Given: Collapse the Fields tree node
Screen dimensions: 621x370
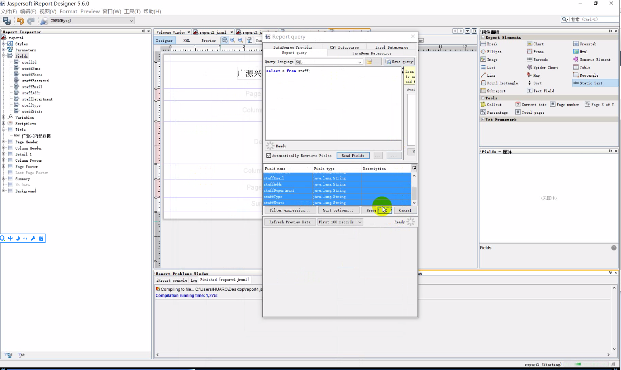Looking at the screenshot, I should pyautogui.click(x=4, y=56).
